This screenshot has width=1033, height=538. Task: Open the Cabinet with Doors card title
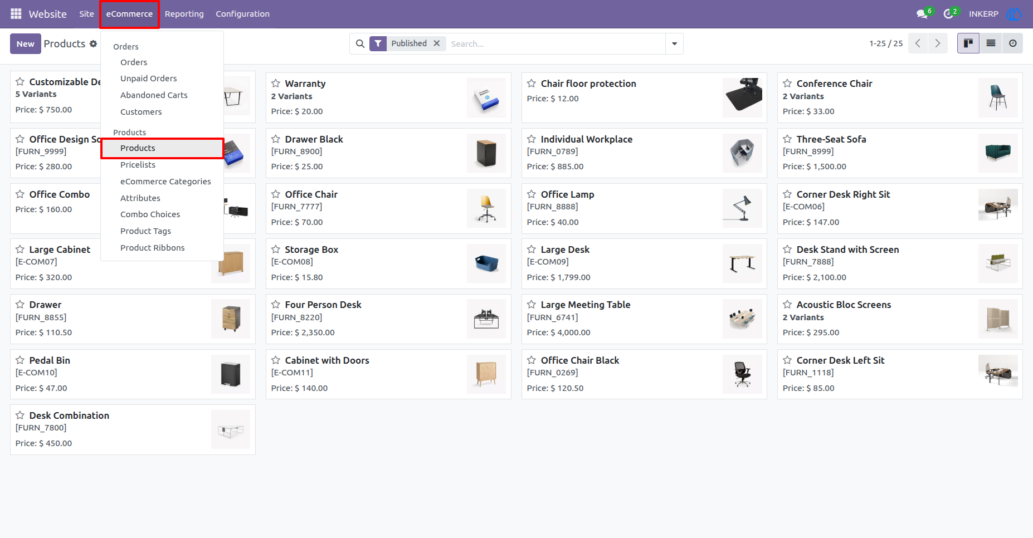(x=327, y=360)
